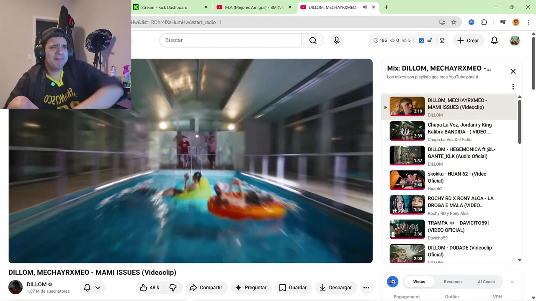Viewport: 536px width, 301px height.
Task: Click the Engagement label in vidIQ panel
Action: point(407,297)
